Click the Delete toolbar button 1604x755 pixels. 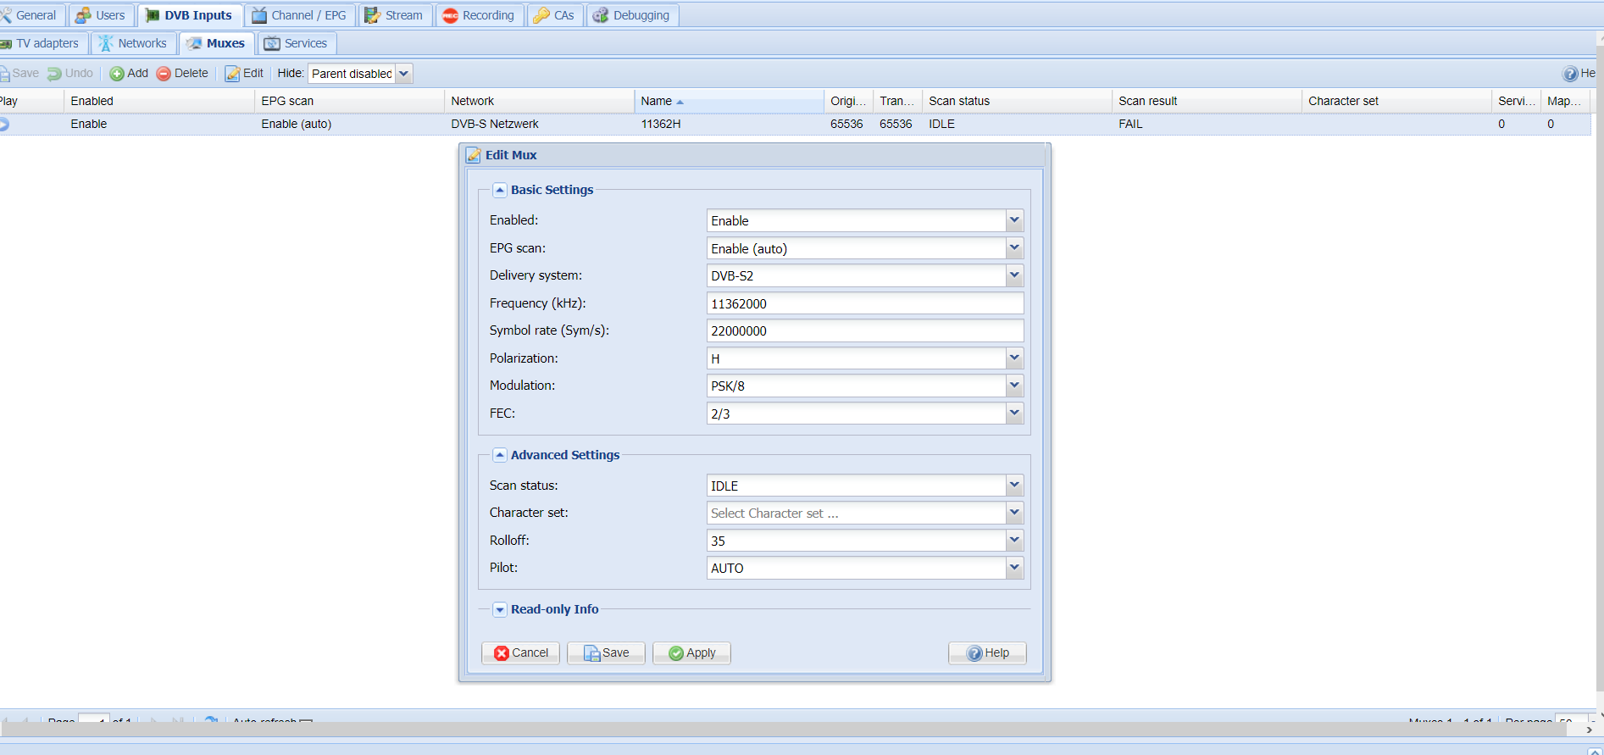(x=182, y=74)
